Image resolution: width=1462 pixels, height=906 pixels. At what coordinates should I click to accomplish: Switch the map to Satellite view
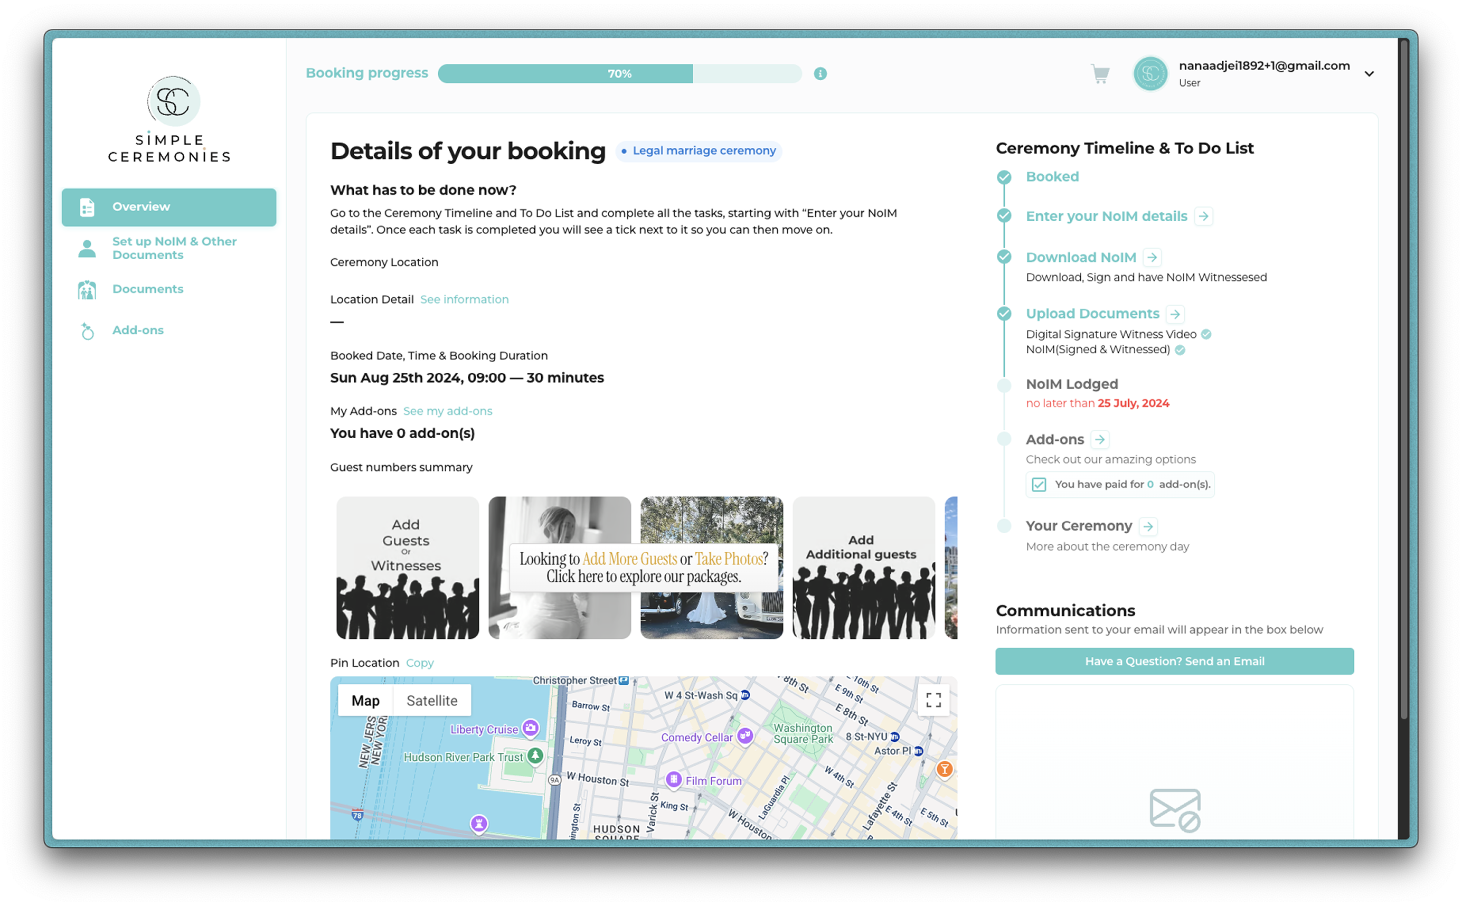pyautogui.click(x=431, y=701)
